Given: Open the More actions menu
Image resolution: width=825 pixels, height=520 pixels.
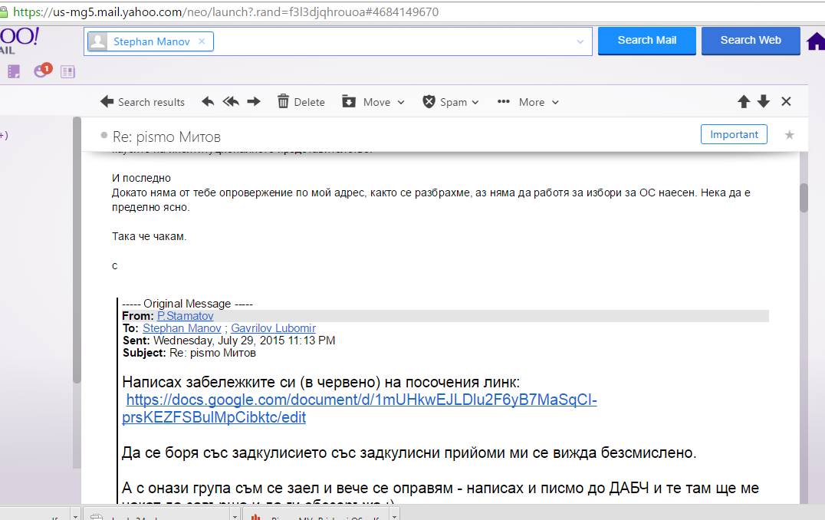Looking at the screenshot, I should click(x=528, y=101).
